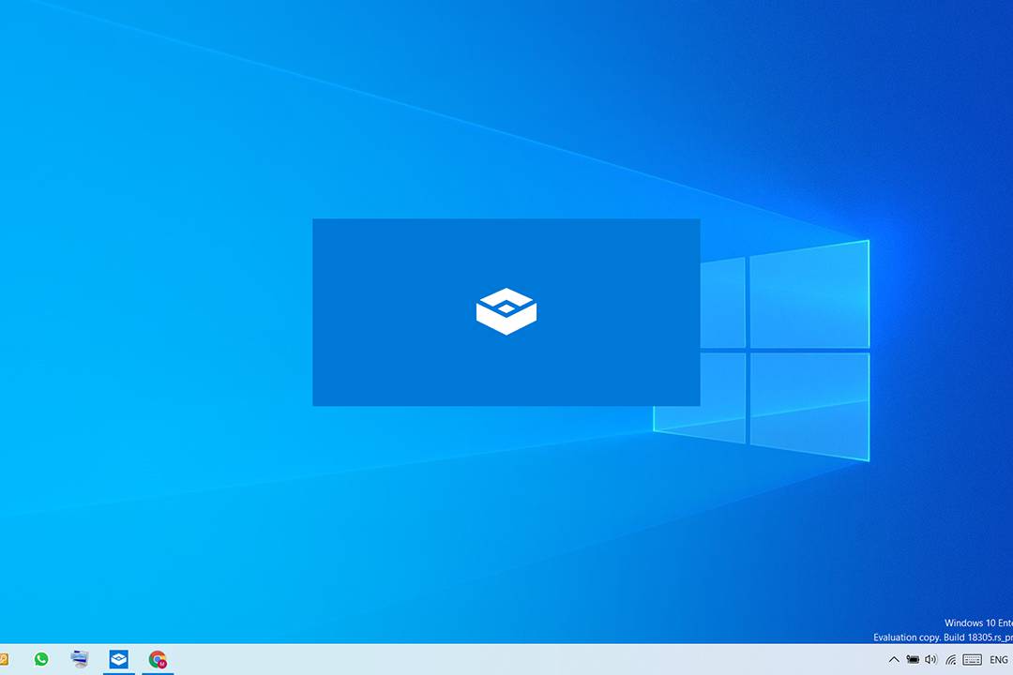Click the lower-right pane of the wallpaper Windows logo
Viewport: 1013px width, 675px height.
click(809, 403)
